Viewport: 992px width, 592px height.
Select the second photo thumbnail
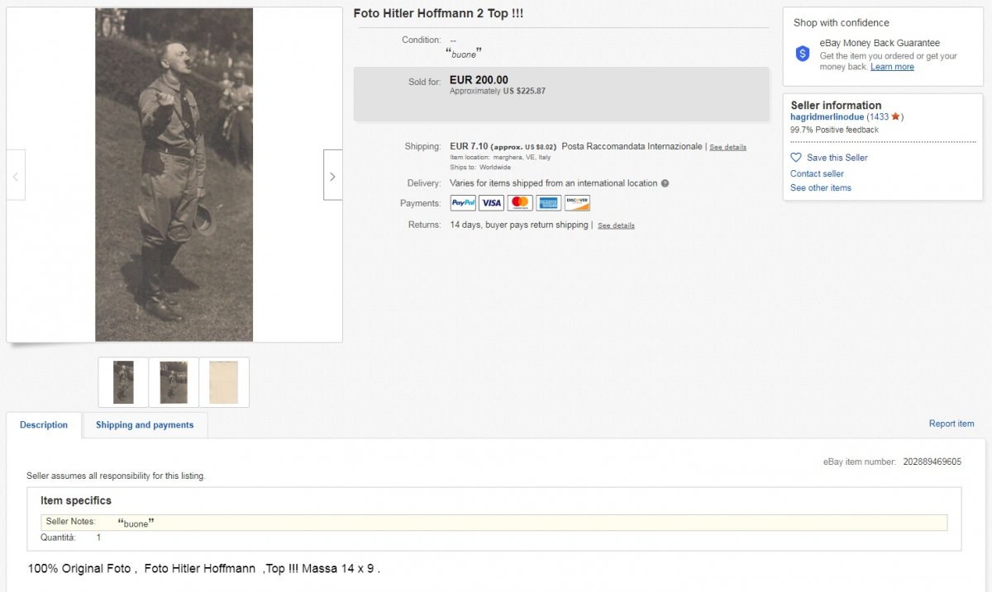[x=174, y=382]
